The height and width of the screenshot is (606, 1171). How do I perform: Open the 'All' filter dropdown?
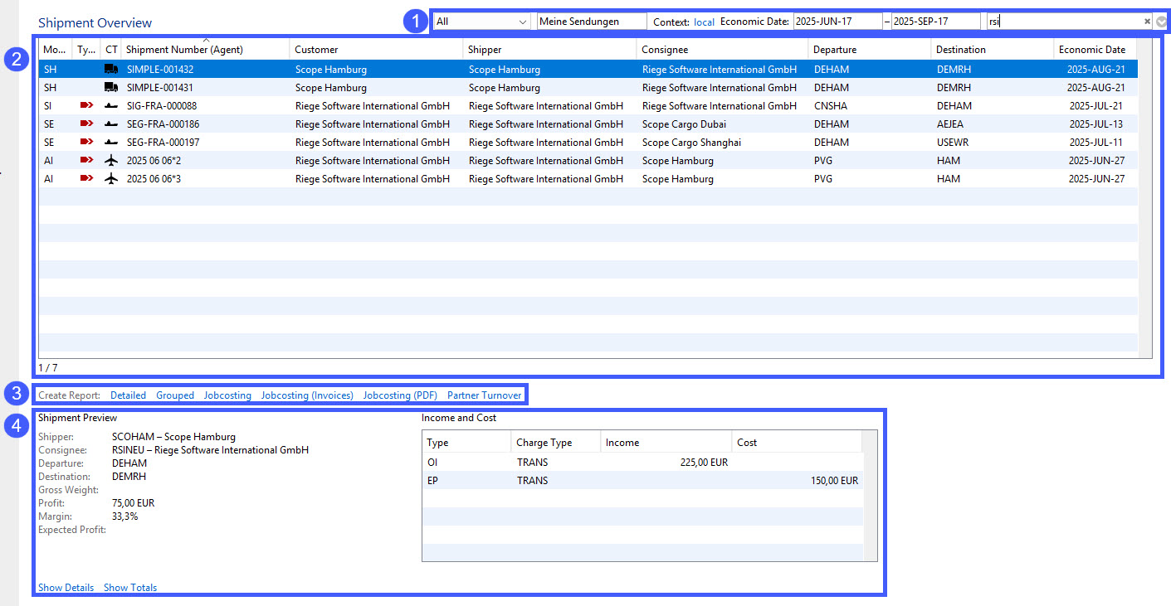pos(483,22)
